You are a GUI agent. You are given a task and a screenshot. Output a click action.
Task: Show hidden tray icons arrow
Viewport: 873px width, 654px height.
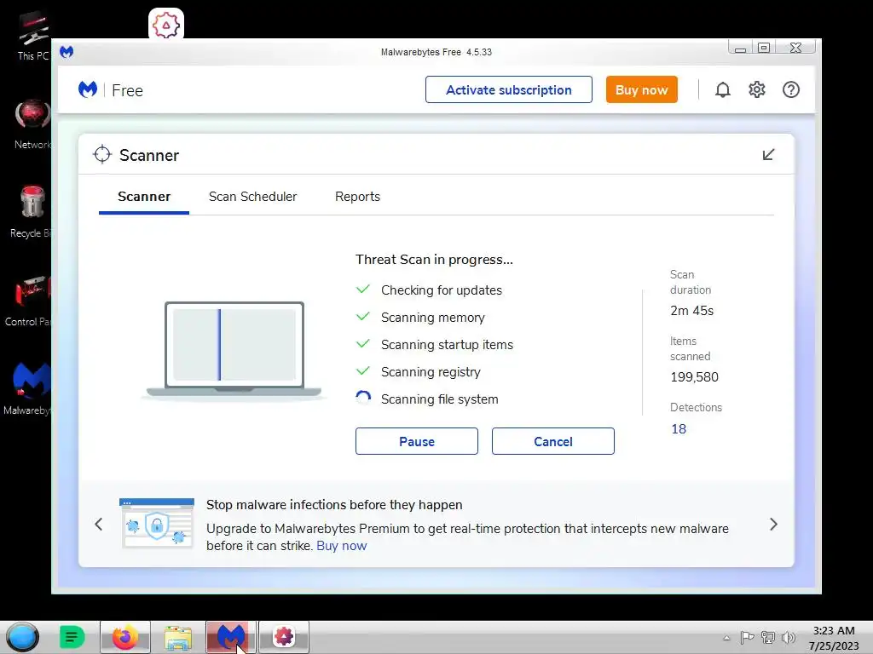click(726, 638)
